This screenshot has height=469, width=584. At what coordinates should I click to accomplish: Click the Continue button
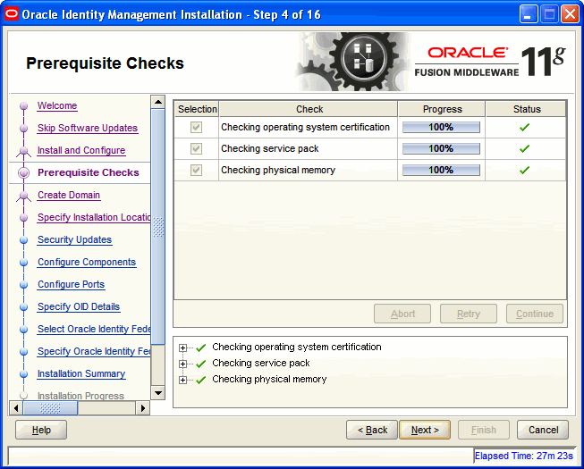[535, 314]
